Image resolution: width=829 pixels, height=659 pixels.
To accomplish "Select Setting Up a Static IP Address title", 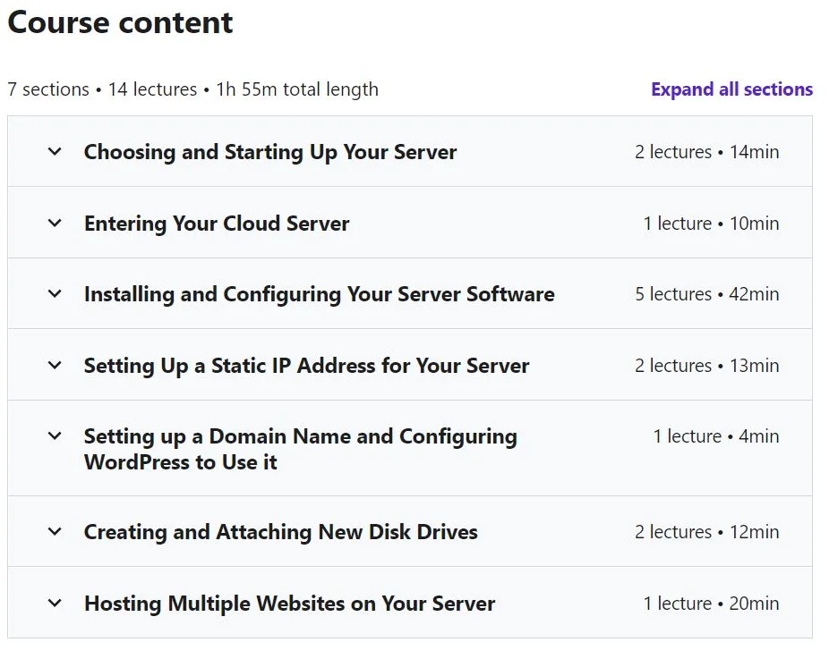I will pos(307,366).
